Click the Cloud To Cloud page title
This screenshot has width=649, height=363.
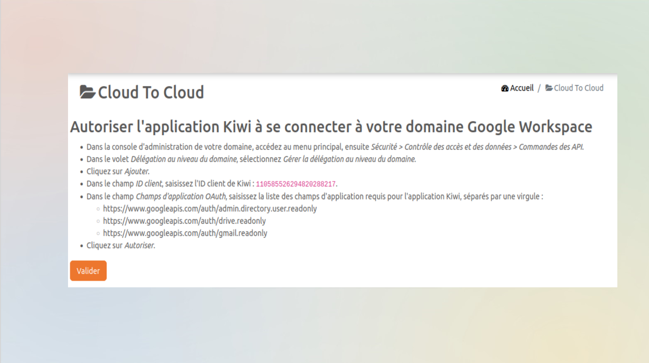(x=151, y=92)
